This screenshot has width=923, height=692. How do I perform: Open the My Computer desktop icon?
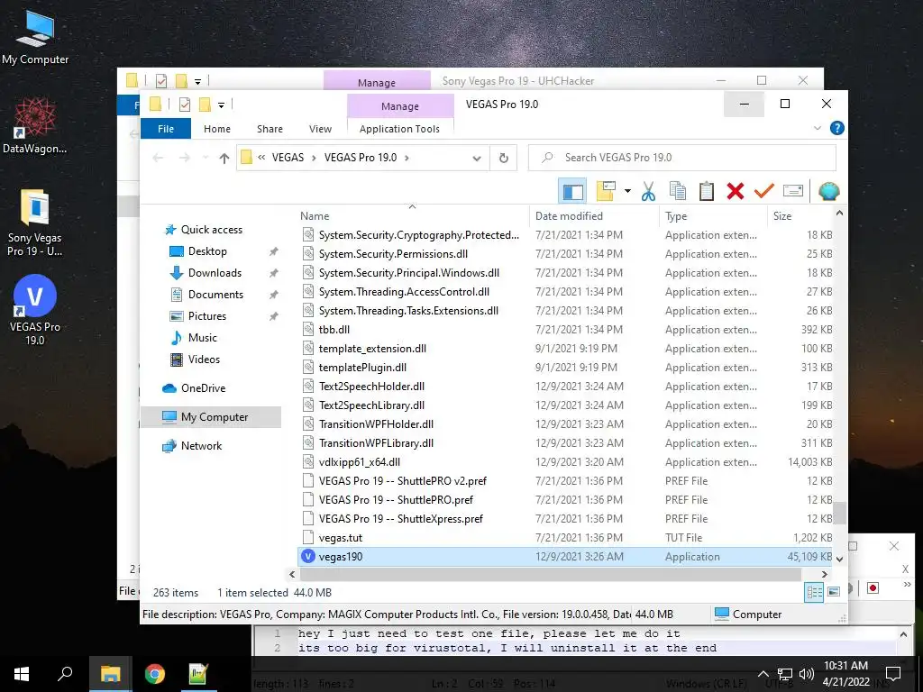[35, 37]
